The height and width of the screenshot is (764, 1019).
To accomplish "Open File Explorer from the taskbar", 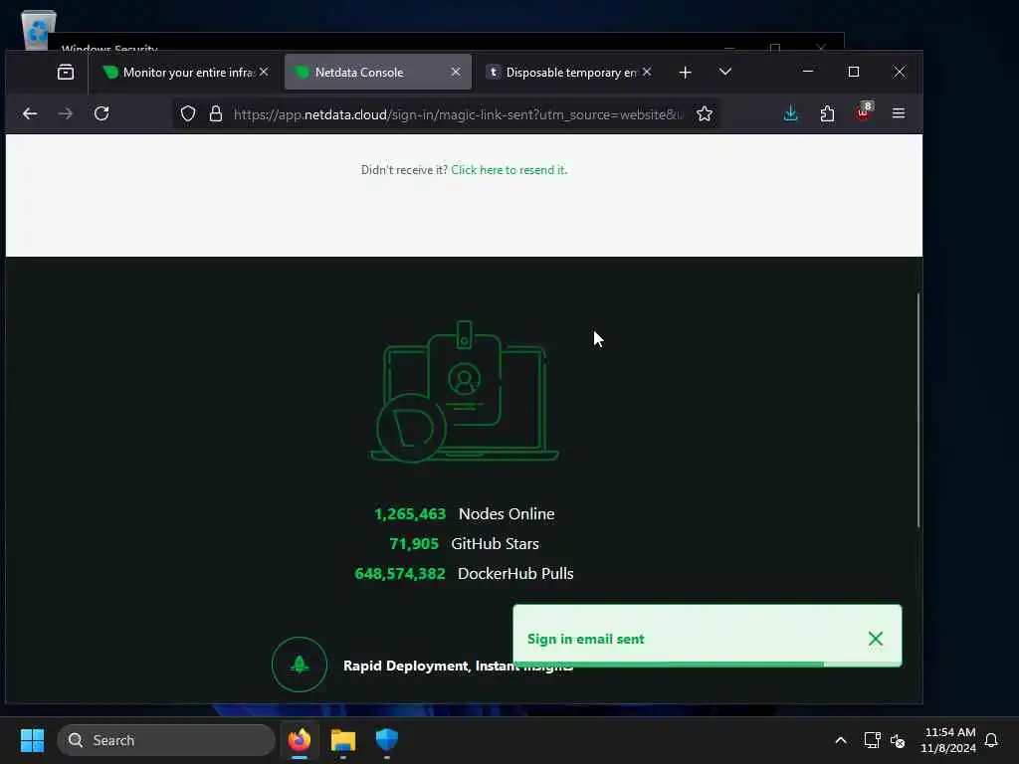I will (343, 740).
